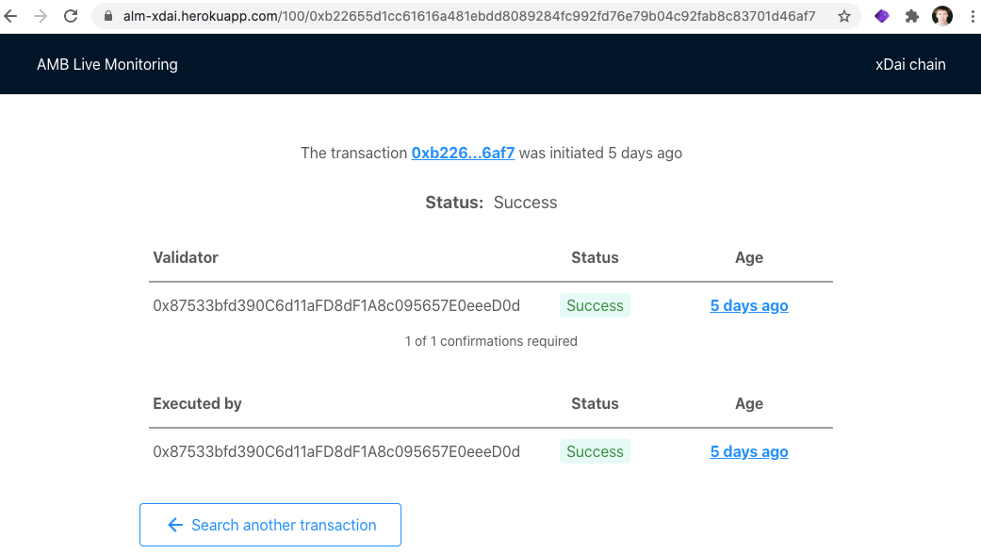Image resolution: width=981 pixels, height=554 pixels.
Task: Open transaction link 0xb226...6af7
Action: (x=463, y=154)
